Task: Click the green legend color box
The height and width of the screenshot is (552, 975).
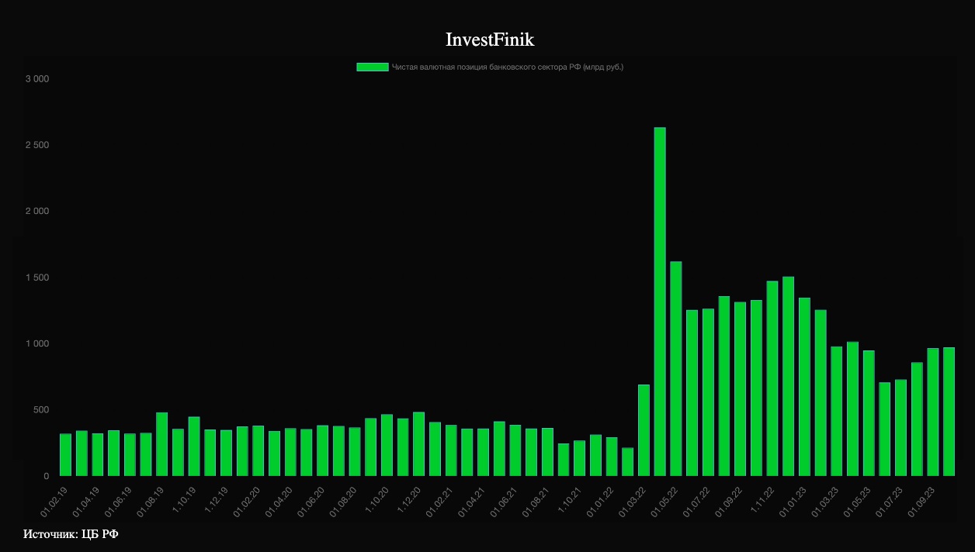Action: pos(372,67)
